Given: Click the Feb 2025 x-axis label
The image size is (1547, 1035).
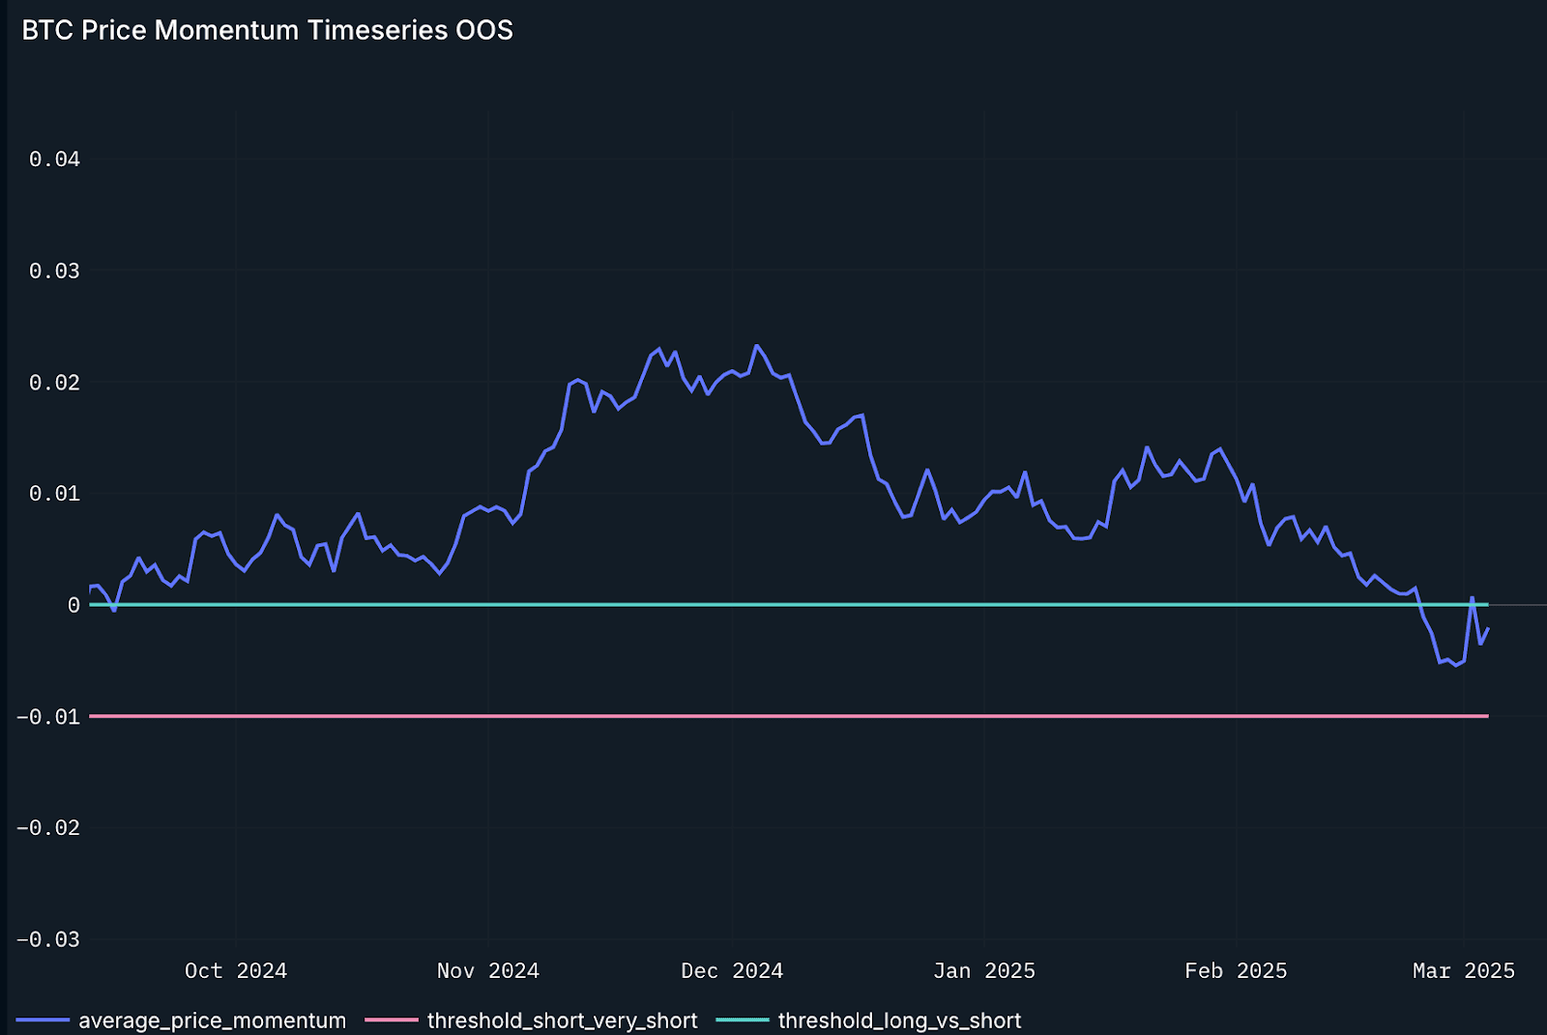Looking at the screenshot, I should pyautogui.click(x=1236, y=970).
